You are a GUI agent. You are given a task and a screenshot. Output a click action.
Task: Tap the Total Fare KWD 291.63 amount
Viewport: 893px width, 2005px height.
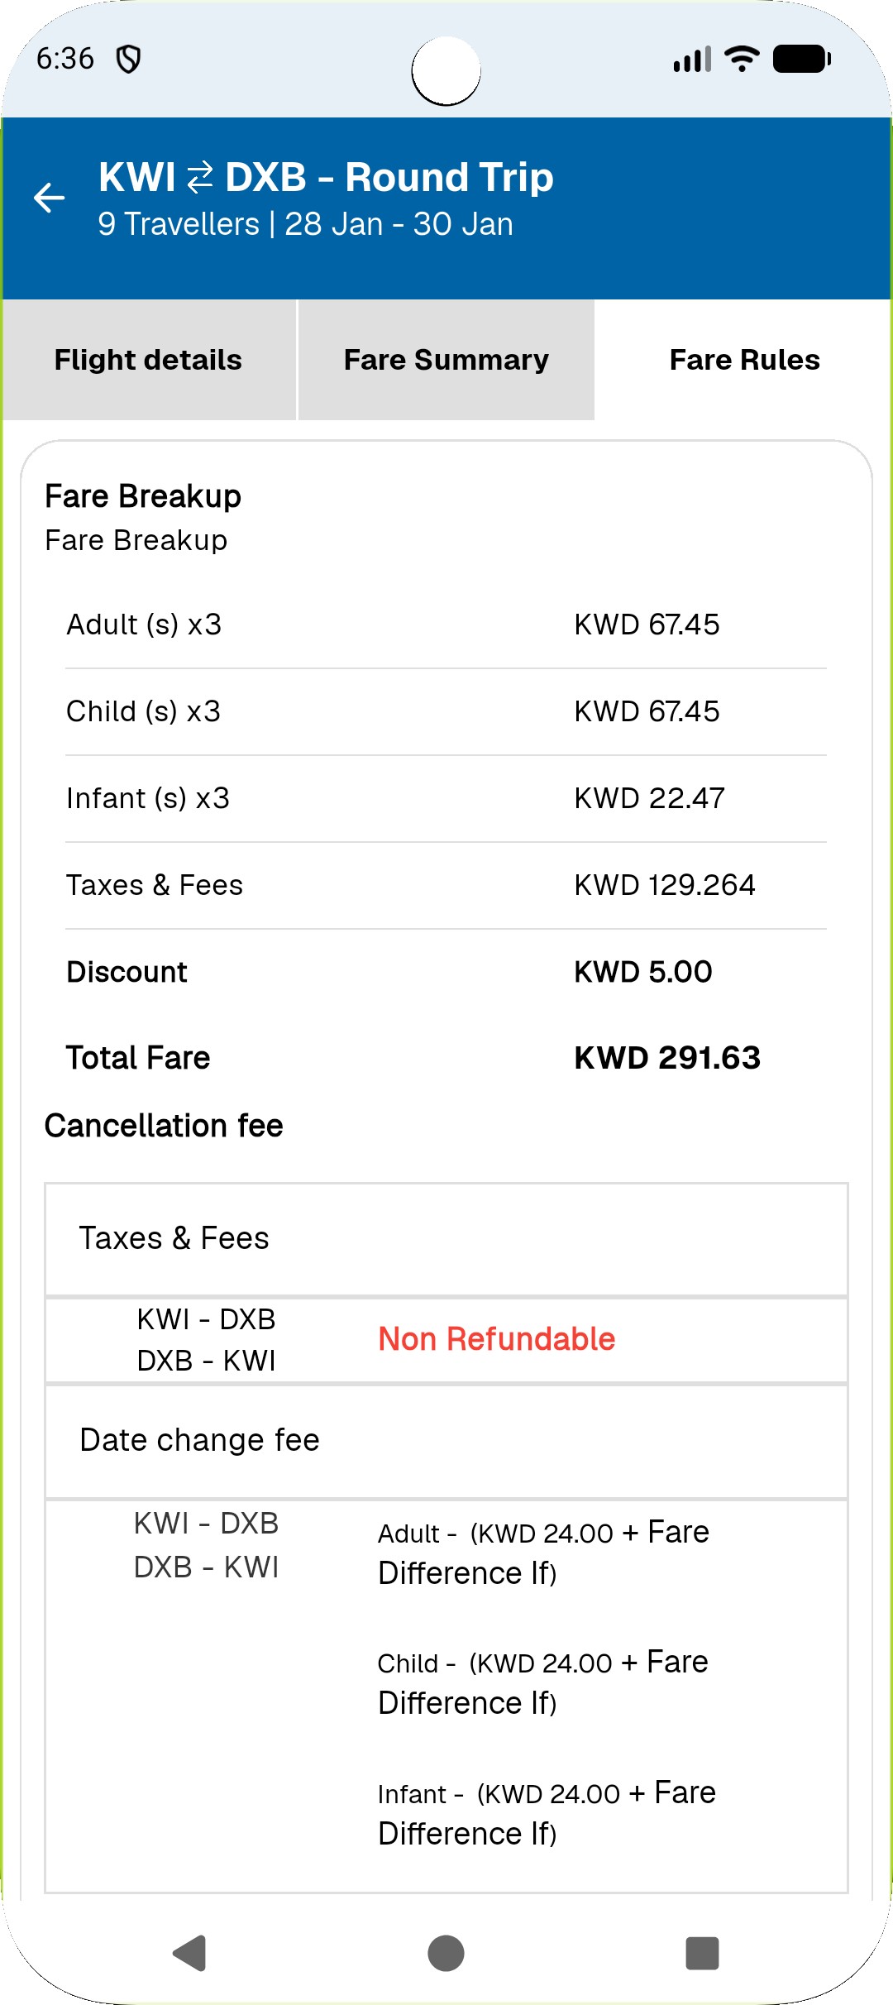(x=666, y=1058)
